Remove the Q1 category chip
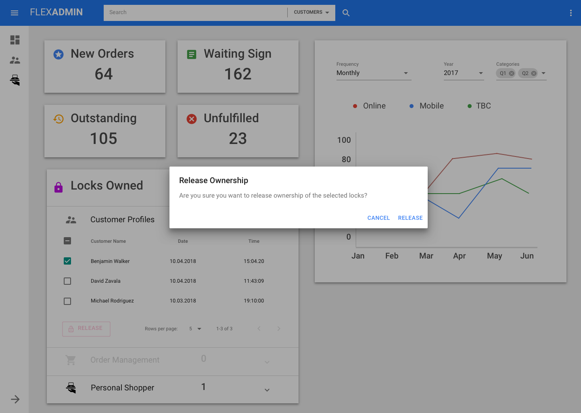 coord(512,73)
